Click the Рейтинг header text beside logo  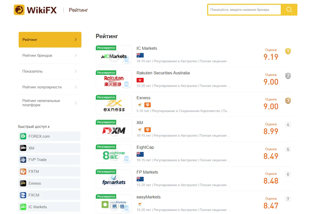78,10
